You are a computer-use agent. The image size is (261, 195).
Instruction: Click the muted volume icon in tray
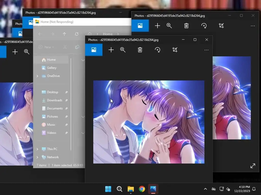point(228,189)
